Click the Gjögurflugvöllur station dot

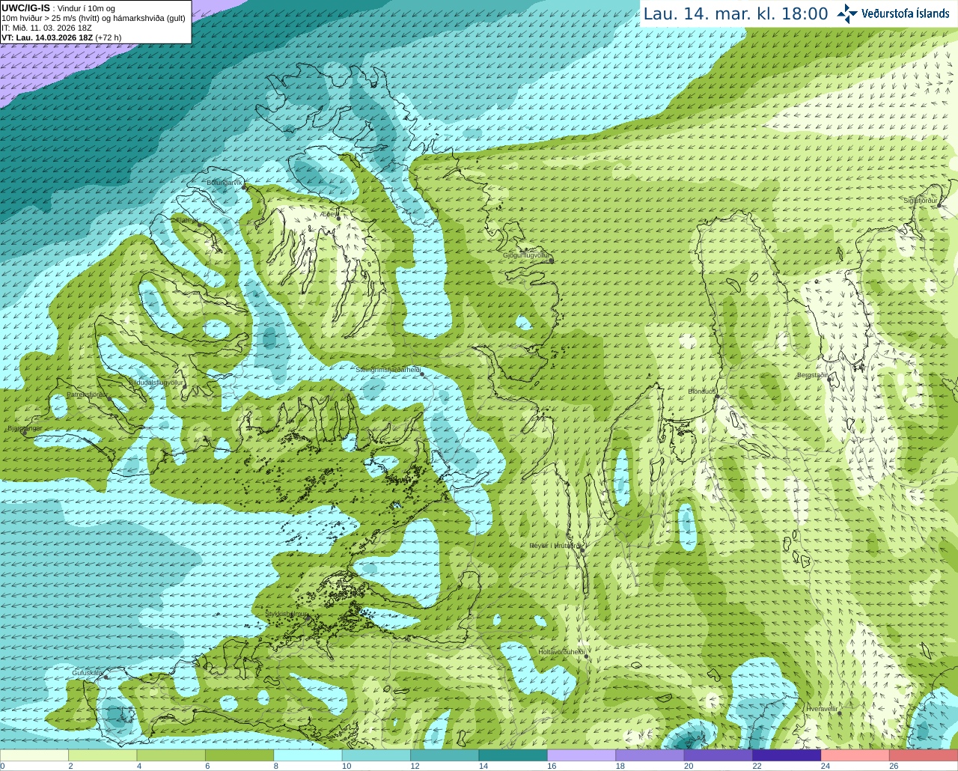(552, 260)
